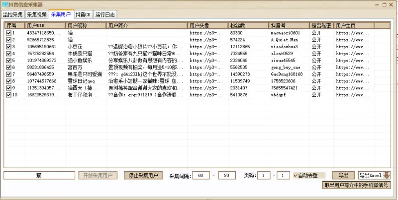Open the 采集视频 tab

(37, 14)
